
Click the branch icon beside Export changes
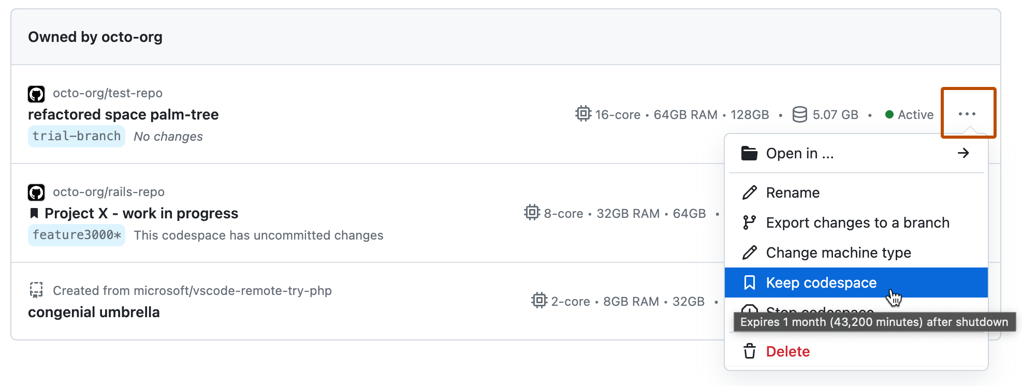749,222
